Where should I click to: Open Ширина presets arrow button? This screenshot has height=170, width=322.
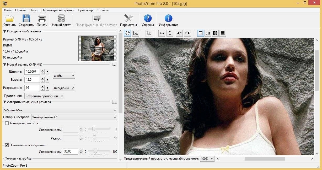pos(47,72)
